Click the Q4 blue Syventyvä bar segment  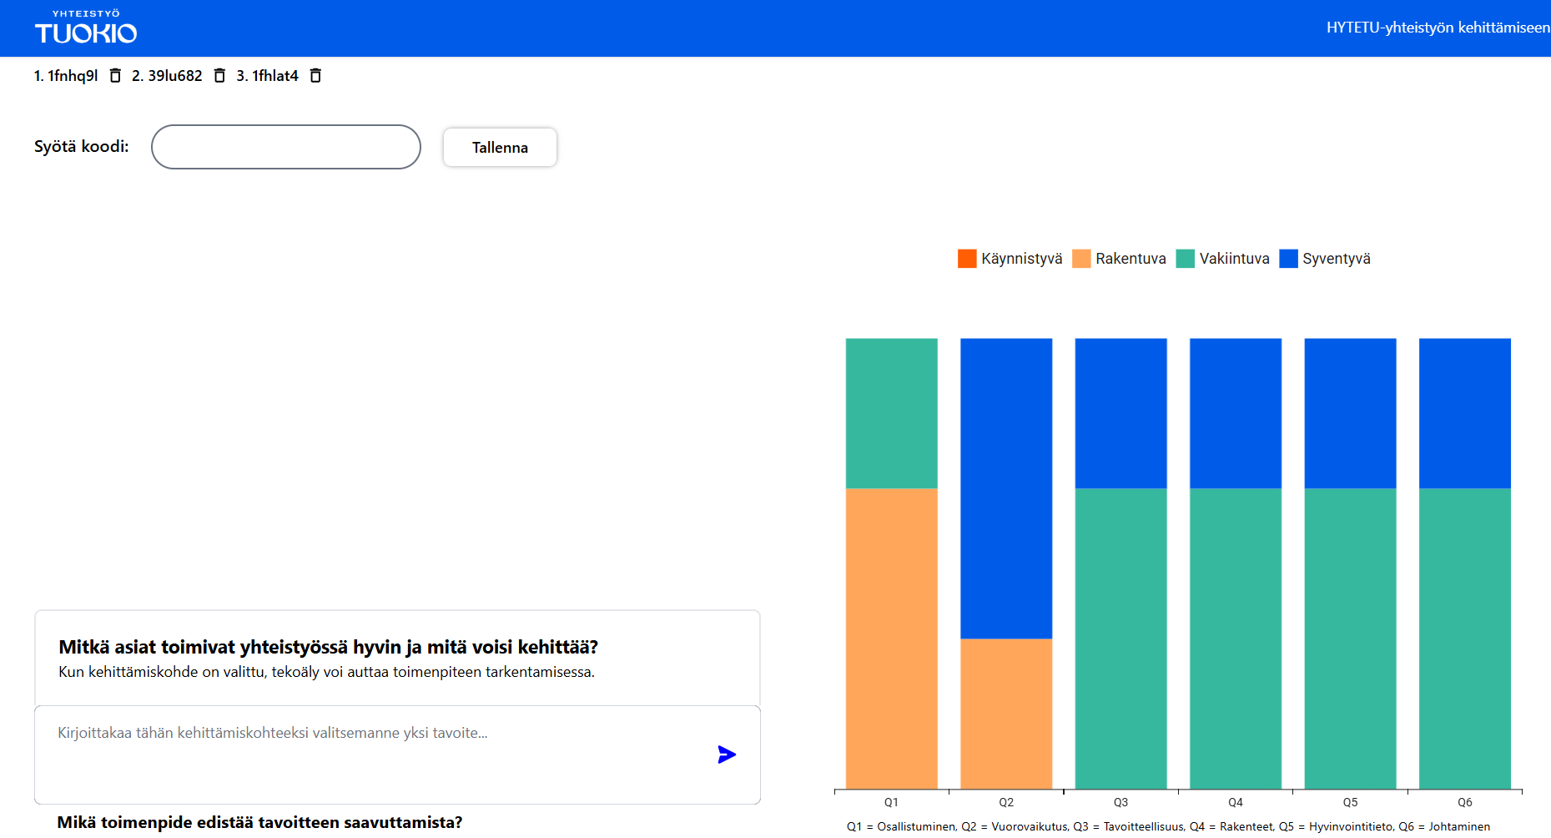pyautogui.click(x=1236, y=413)
